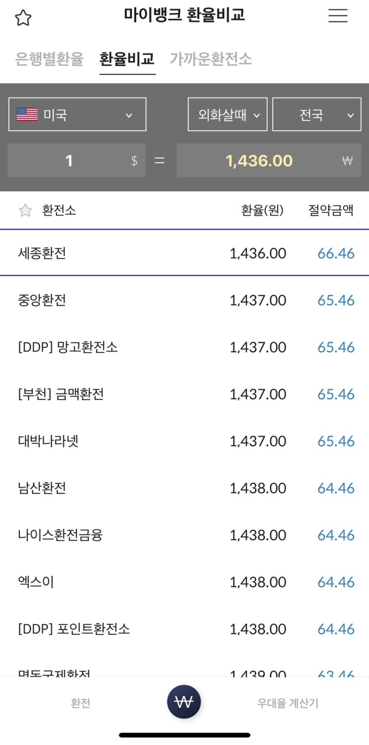This screenshot has height=745, width=369.
Task: Tap the US flag icon
Action: point(27,115)
